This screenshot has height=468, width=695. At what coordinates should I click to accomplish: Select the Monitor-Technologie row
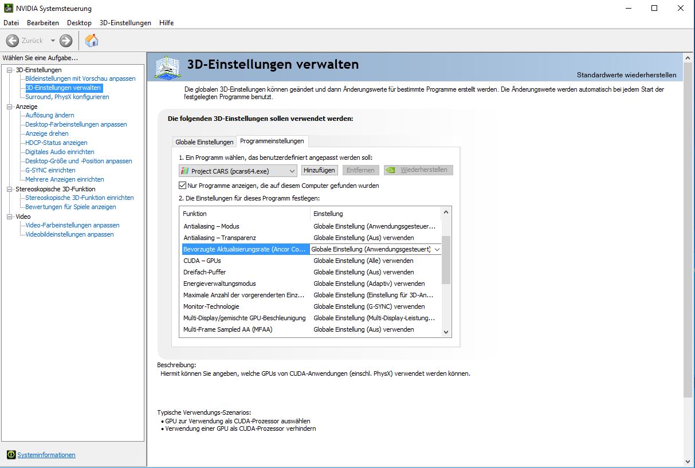pyautogui.click(x=311, y=306)
